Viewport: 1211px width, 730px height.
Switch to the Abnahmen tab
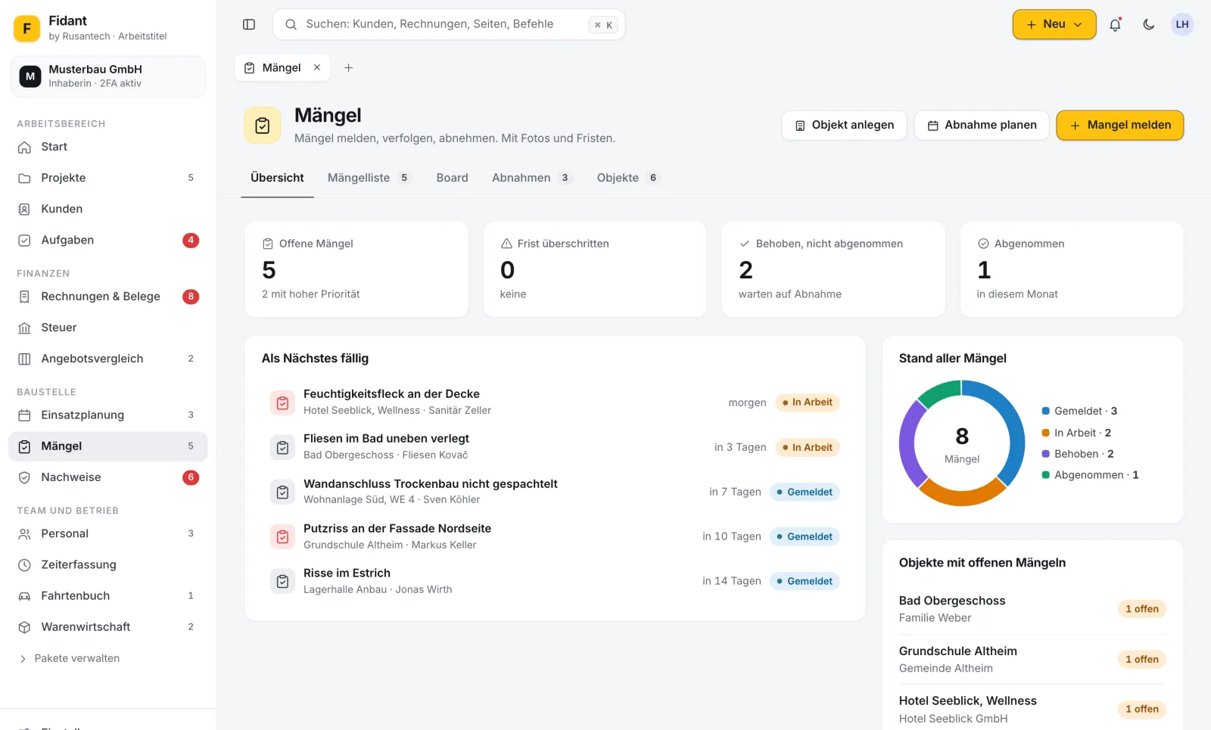click(x=531, y=178)
